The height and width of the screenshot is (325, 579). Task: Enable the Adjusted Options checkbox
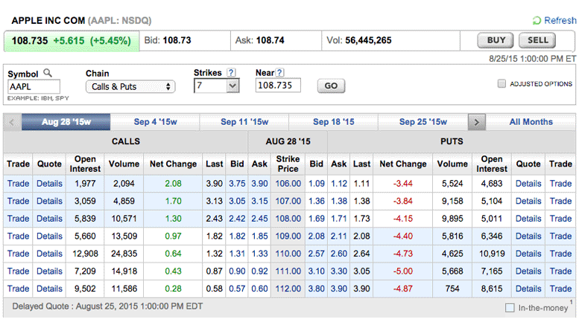pos(502,84)
